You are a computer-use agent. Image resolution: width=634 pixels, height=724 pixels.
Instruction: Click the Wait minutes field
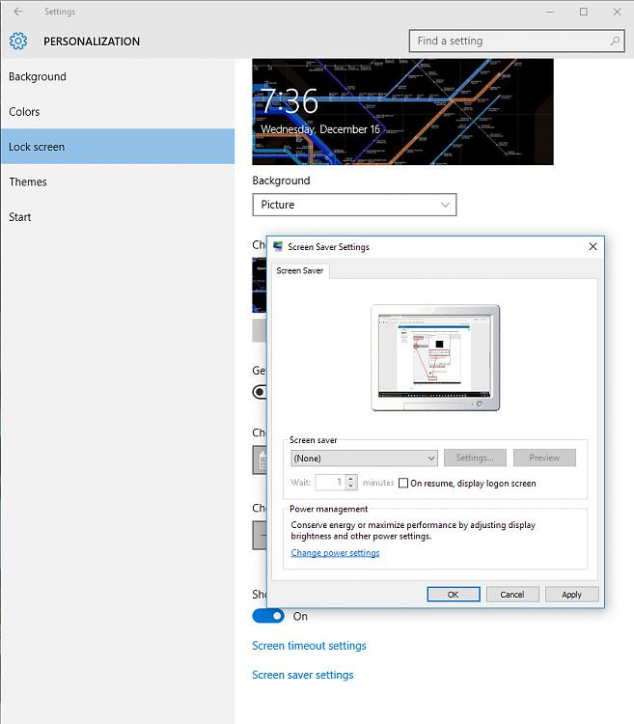[x=330, y=483]
